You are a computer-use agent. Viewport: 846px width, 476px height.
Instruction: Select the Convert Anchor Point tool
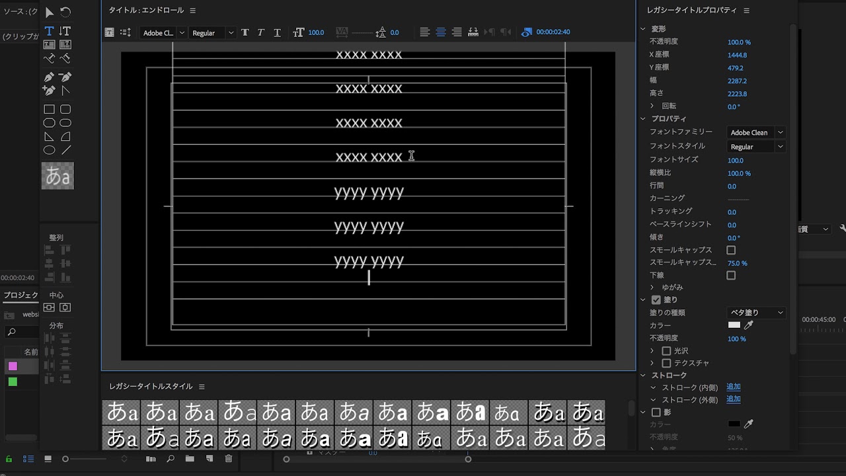pyautogui.click(x=65, y=91)
